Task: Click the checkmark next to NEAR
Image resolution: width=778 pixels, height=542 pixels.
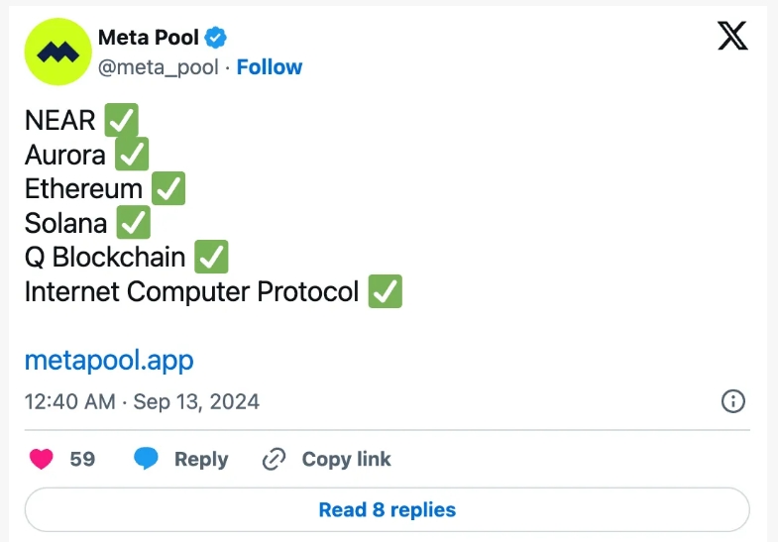Action: (x=121, y=120)
